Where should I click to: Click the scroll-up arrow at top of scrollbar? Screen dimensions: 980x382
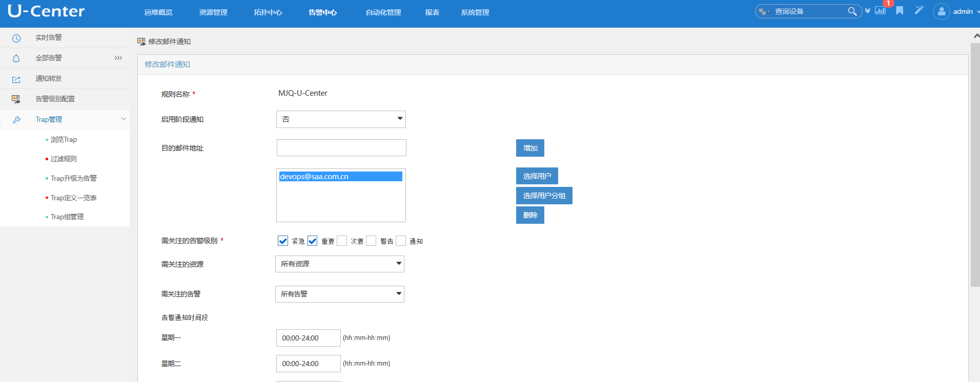pyautogui.click(x=976, y=36)
